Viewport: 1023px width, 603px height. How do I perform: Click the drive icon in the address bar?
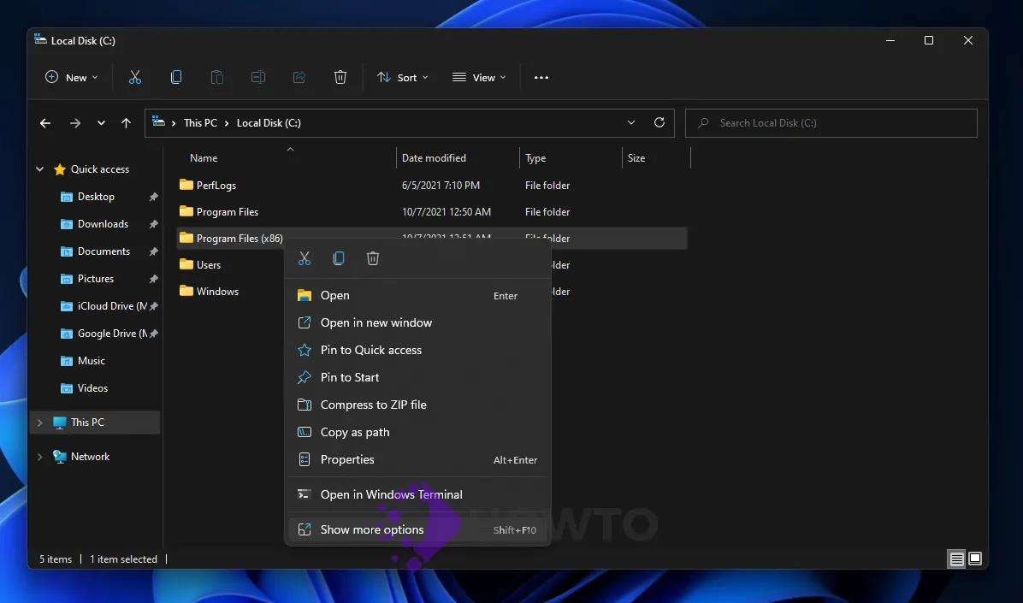click(x=158, y=122)
